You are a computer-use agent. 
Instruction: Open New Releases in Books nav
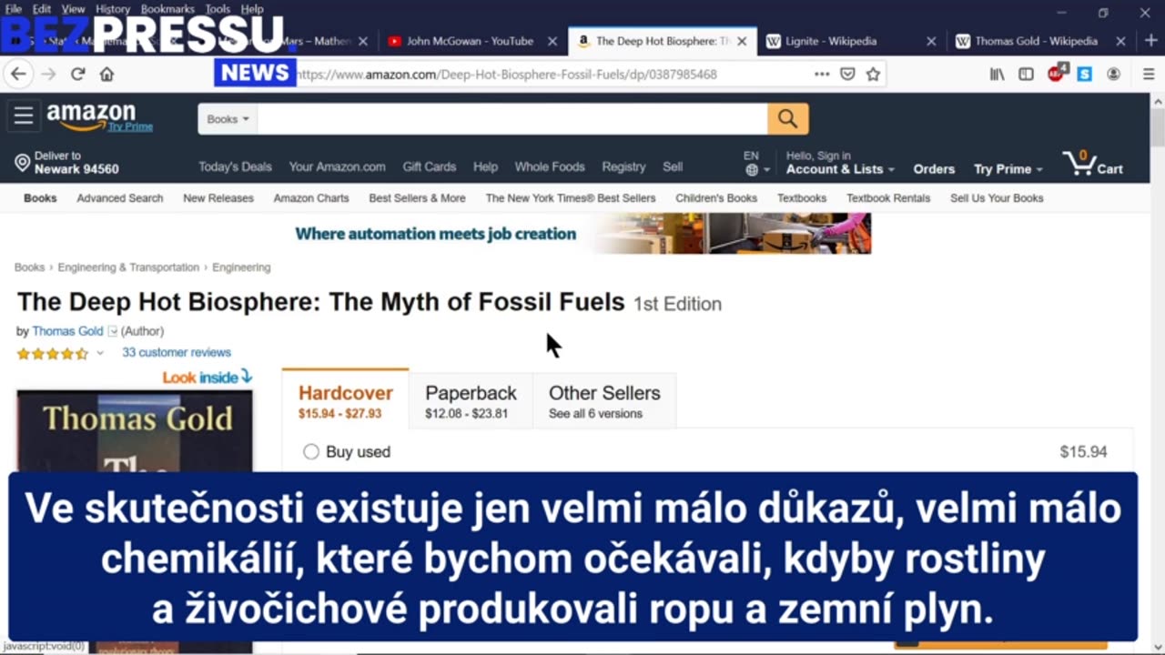[218, 198]
